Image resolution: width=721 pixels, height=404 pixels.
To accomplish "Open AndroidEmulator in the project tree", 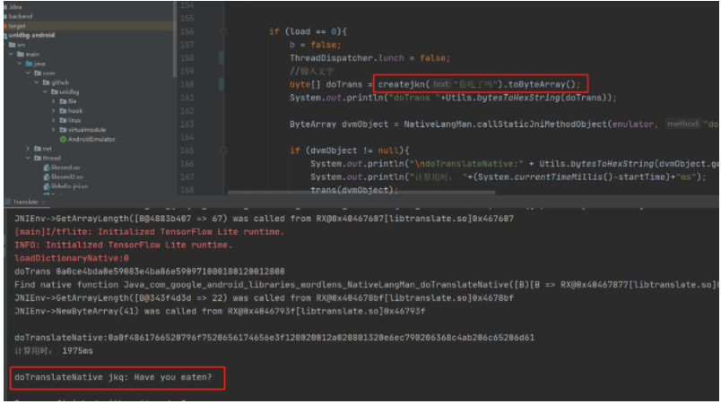I will pyautogui.click(x=91, y=139).
